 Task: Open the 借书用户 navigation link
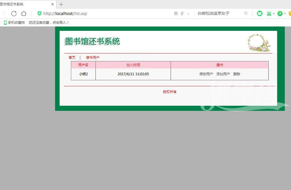pyautogui.click(x=92, y=58)
